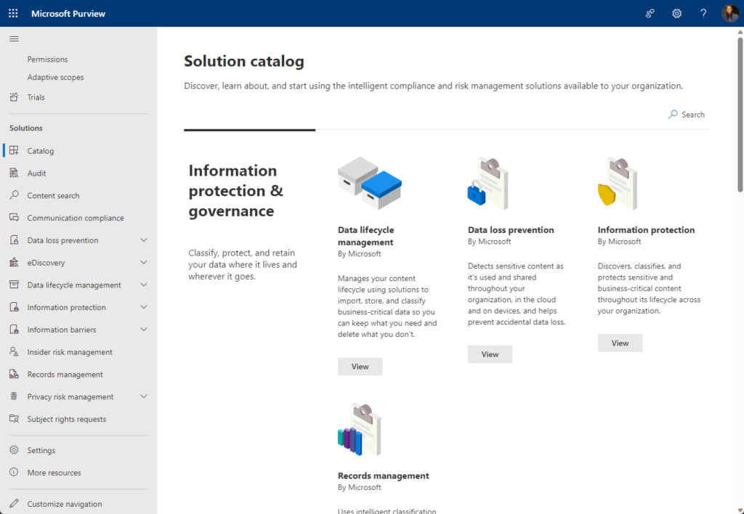This screenshot has width=744, height=514.
Task: Click the Information barriers icon
Action: [14, 330]
